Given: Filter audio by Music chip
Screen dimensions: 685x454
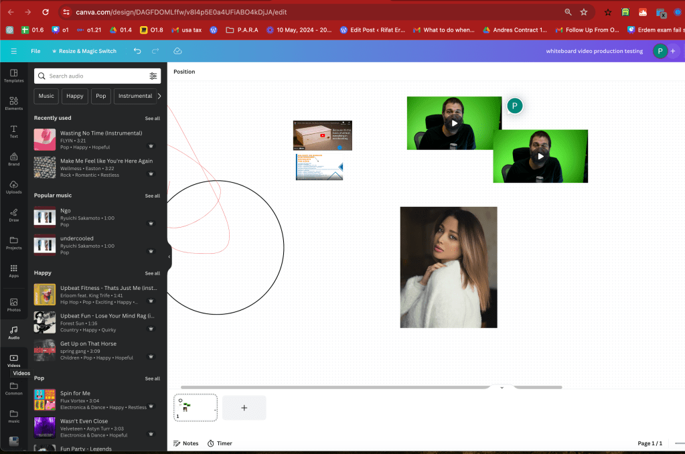Looking at the screenshot, I should coord(46,96).
